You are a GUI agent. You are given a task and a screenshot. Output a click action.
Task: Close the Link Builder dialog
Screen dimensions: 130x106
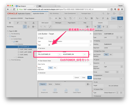(x=90, y=34)
